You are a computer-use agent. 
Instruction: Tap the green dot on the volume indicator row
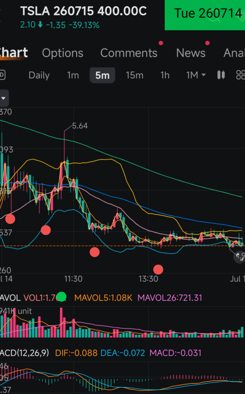click(x=61, y=296)
